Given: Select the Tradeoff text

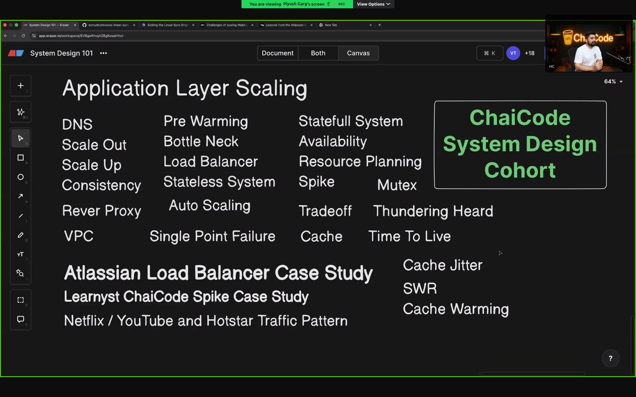Looking at the screenshot, I should tap(325, 211).
